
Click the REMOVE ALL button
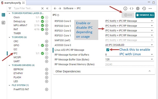(x=145, y=15)
